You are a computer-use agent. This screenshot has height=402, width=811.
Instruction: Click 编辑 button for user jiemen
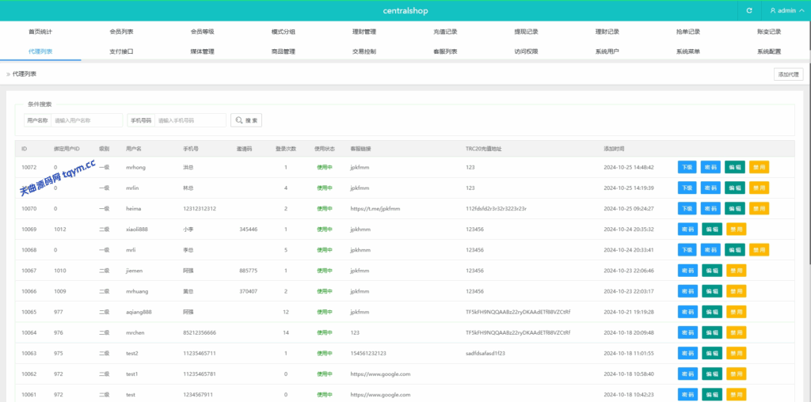[x=712, y=271]
